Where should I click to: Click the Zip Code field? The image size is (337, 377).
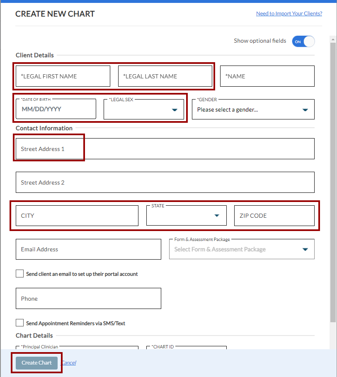(274, 216)
